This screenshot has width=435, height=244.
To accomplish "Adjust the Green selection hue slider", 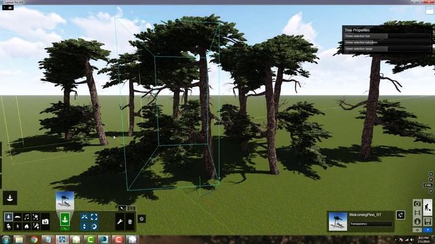I will 387,36.
